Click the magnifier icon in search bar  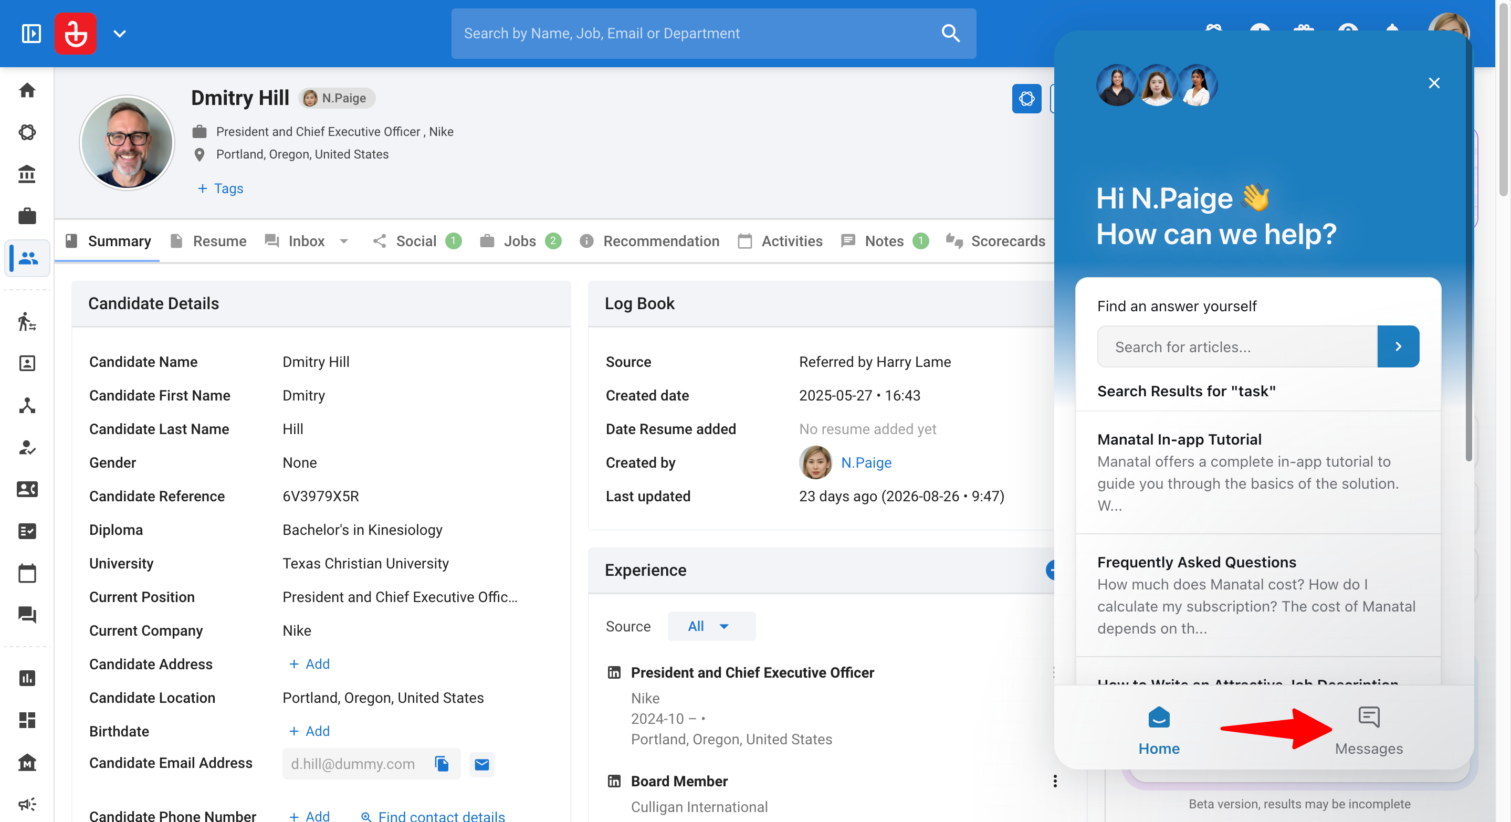point(950,34)
